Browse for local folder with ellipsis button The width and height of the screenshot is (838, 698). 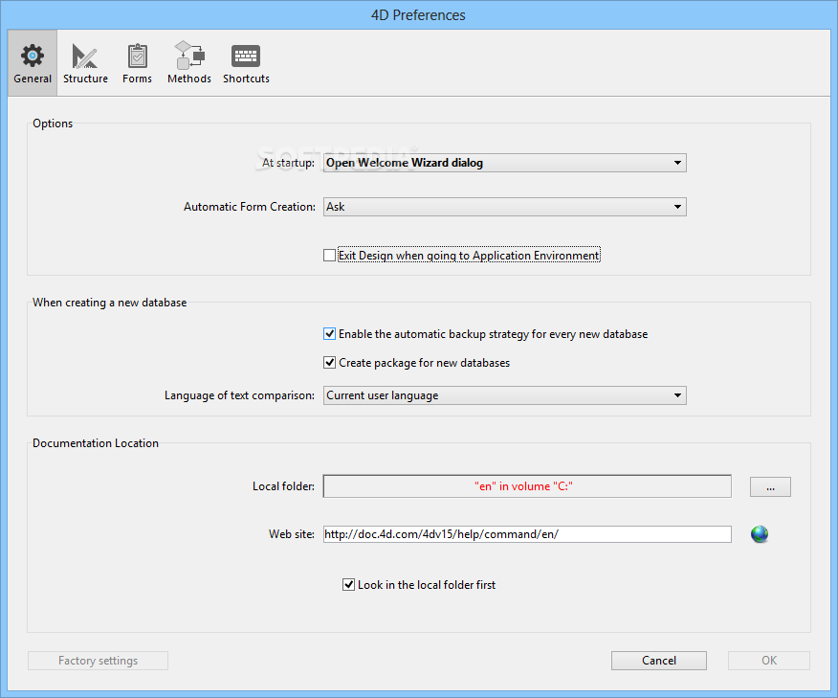[x=770, y=486]
